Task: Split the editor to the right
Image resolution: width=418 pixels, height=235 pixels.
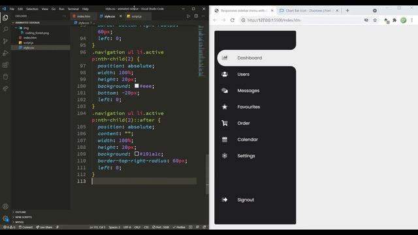Action: (196, 16)
